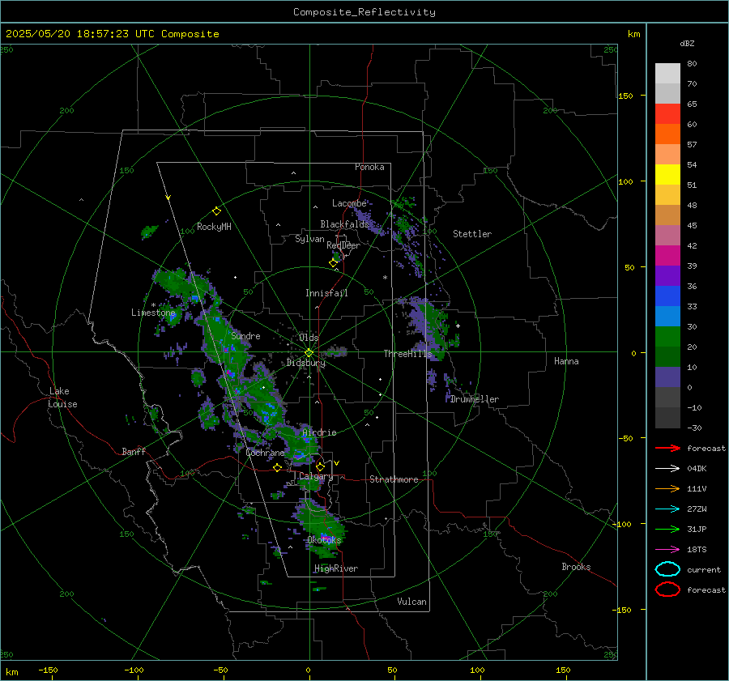This screenshot has width=729, height=681.
Task: Click the RedDeer city label
Action: [x=343, y=245]
